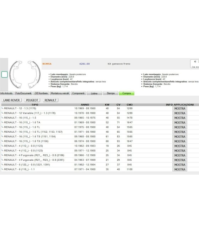Image resolution: width=199 pixels, height=233 pixels.
Task: Filter by LAND ROVER button
Action: [12, 100]
